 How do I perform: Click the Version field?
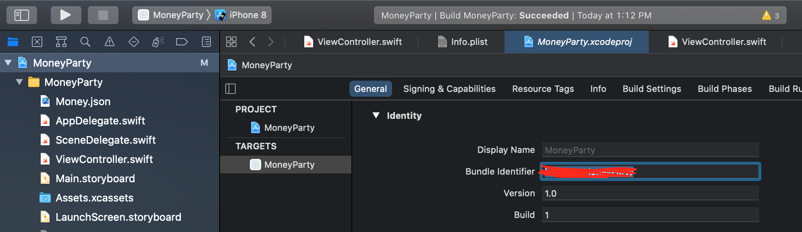tap(650, 193)
